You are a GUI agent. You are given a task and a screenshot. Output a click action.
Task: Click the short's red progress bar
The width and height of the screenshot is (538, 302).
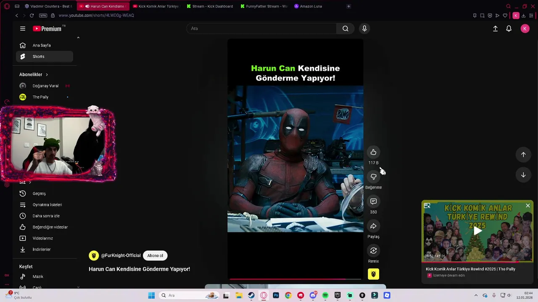click(x=295, y=279)
